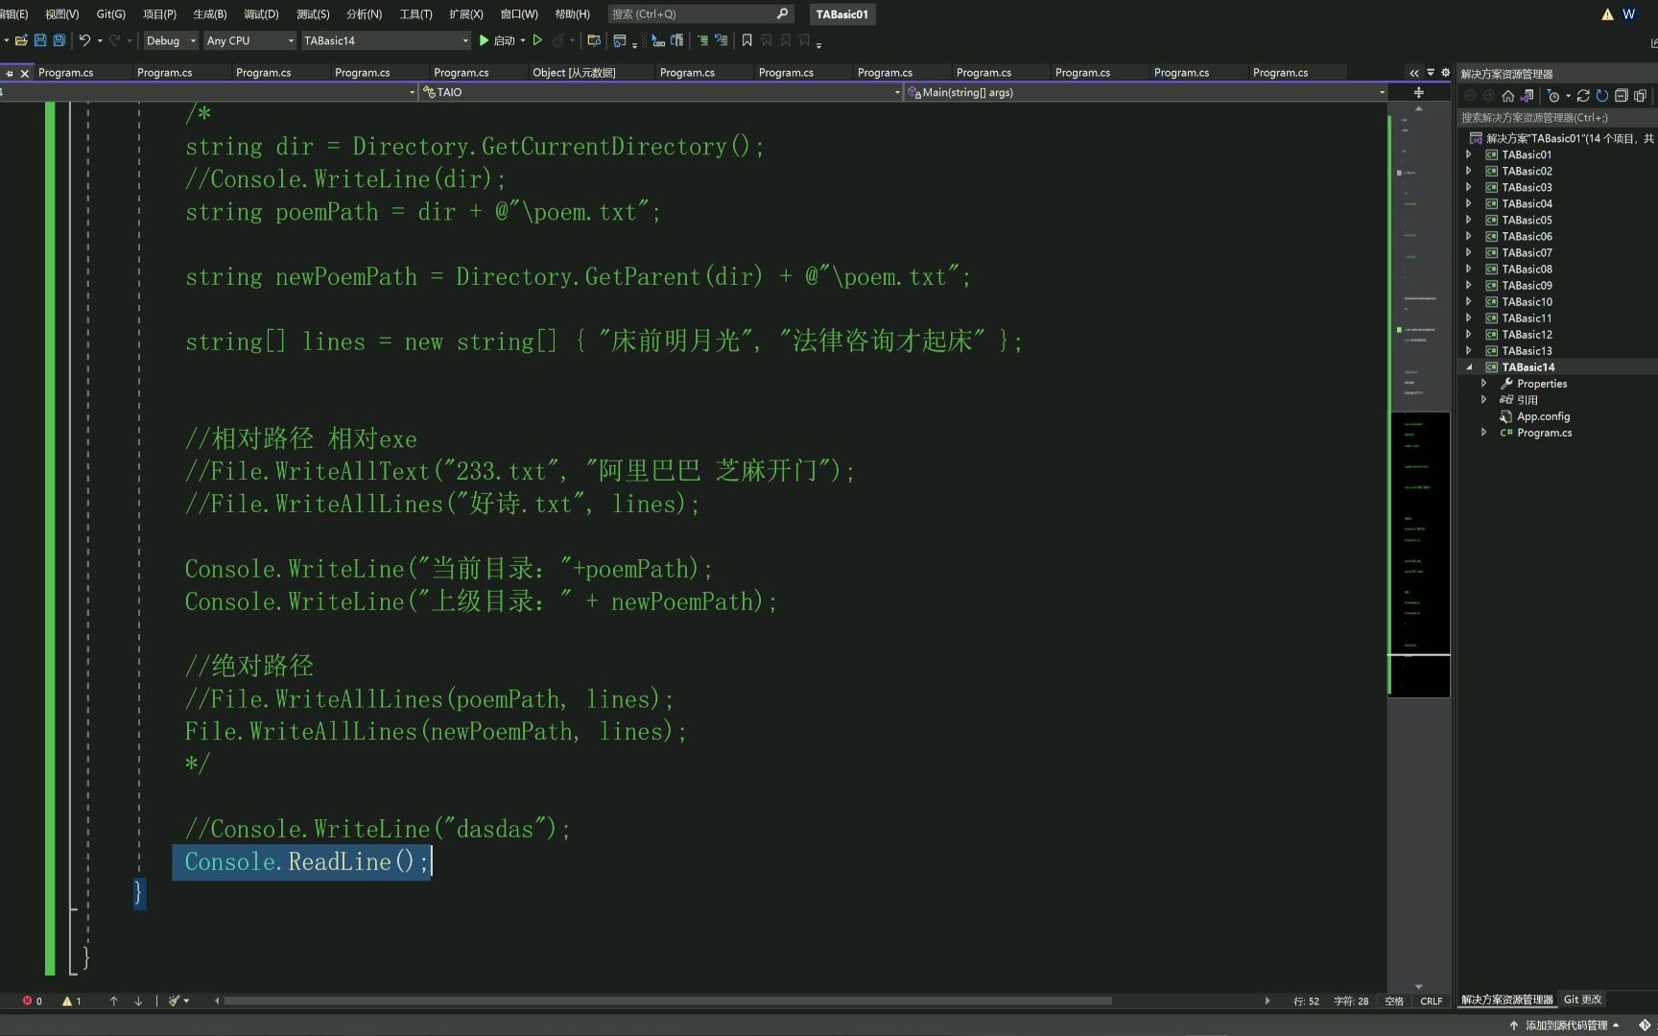Click the Undo arrow icon

(x=84, y=40)
